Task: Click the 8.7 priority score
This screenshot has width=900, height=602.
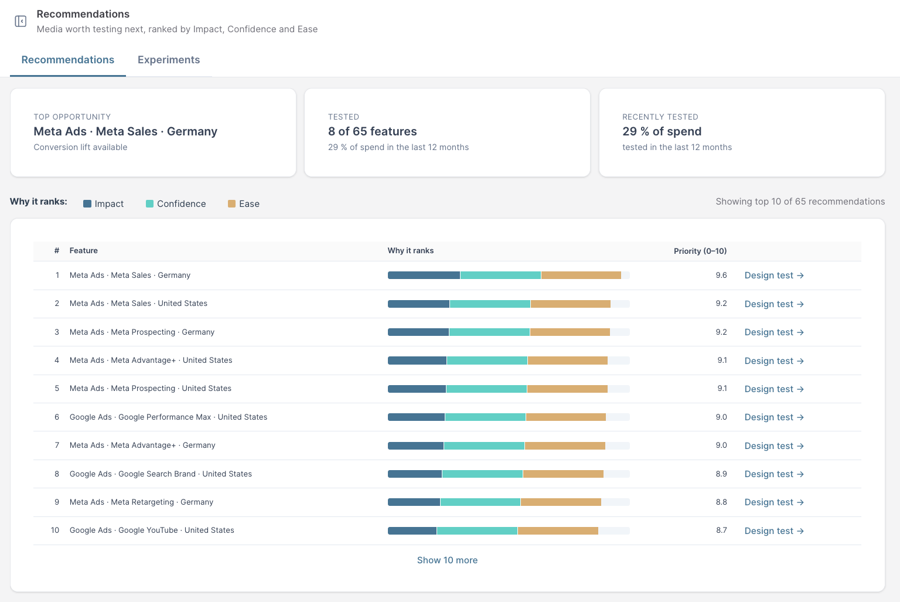Action: click(x=721, y=530)
